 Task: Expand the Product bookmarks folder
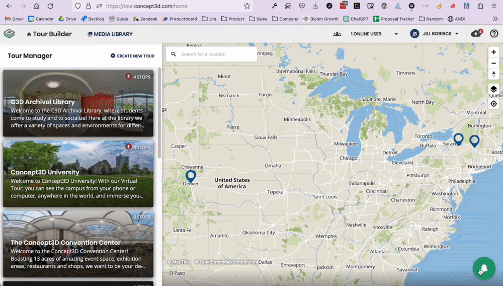[x=233, y=19]
